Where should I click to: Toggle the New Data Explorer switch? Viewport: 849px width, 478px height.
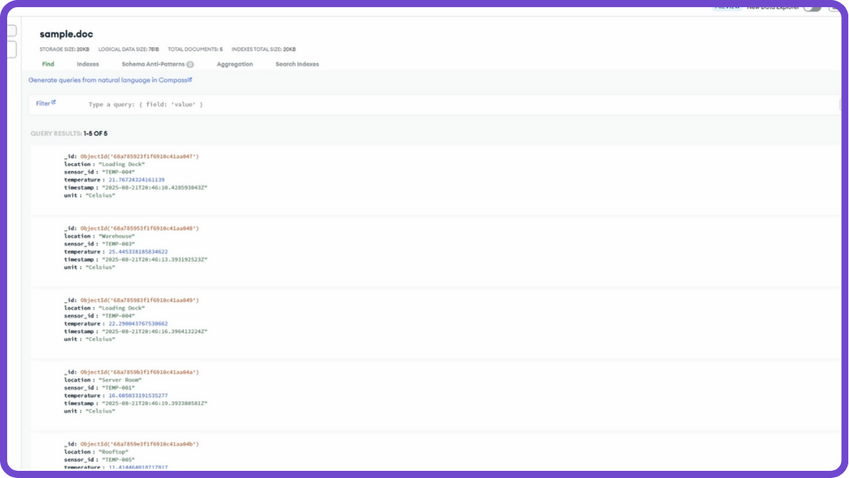813,8
